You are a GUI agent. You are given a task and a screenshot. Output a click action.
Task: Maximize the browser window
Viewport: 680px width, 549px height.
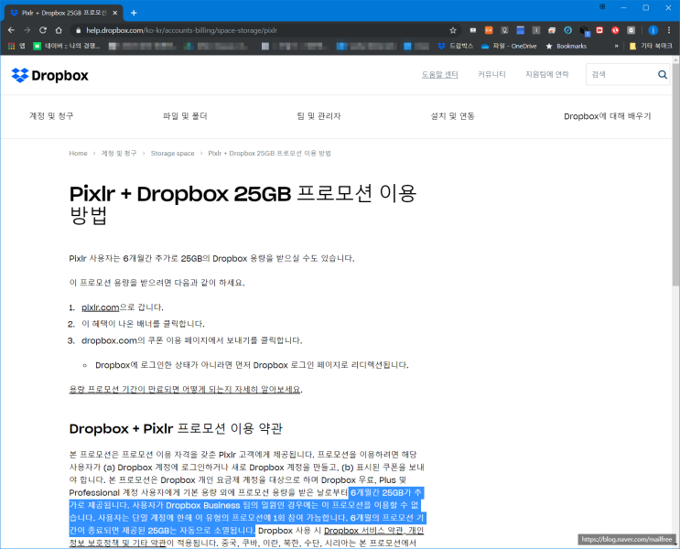pyautogui.click(x=646, y=8)
